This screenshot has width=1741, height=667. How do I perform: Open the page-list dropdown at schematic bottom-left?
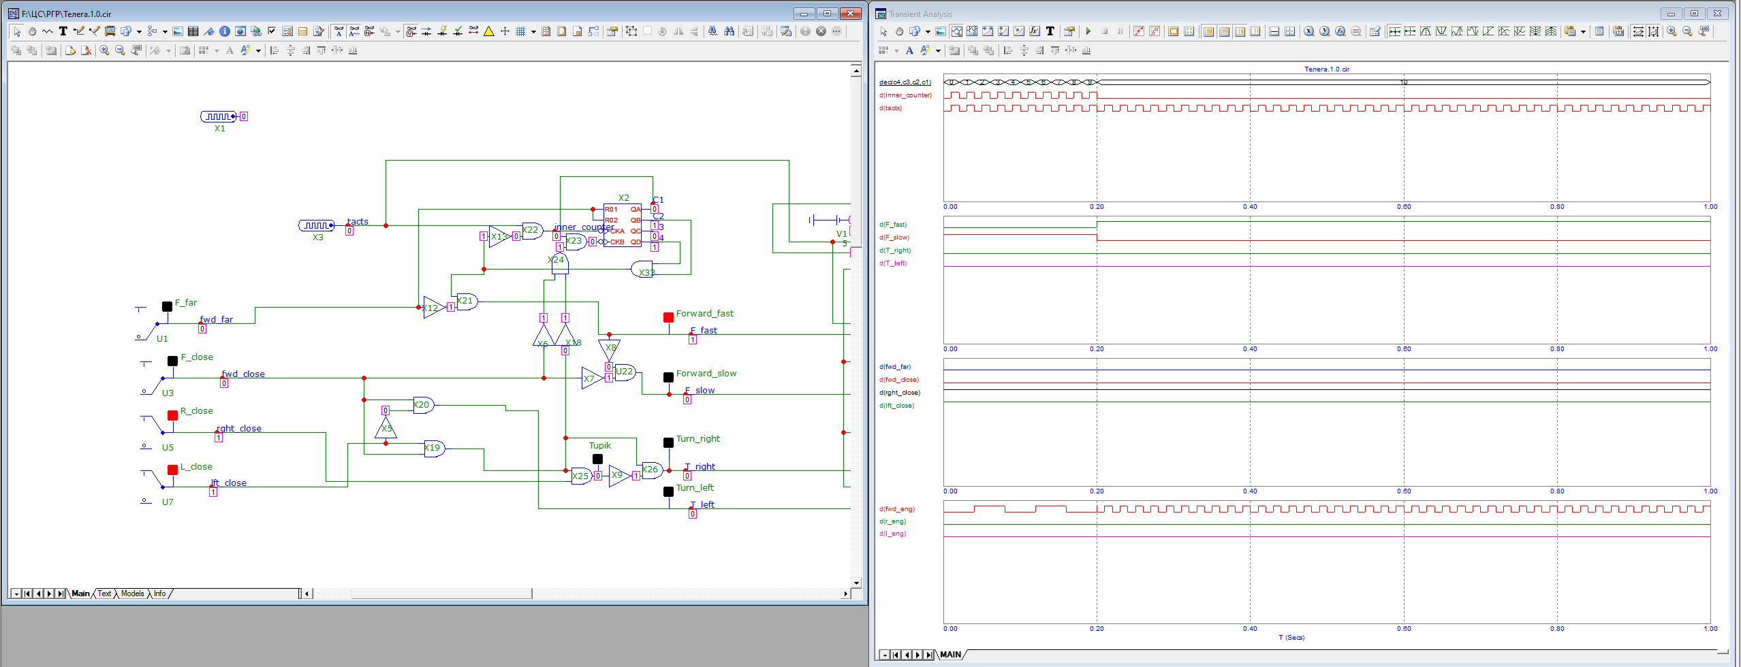16,593
